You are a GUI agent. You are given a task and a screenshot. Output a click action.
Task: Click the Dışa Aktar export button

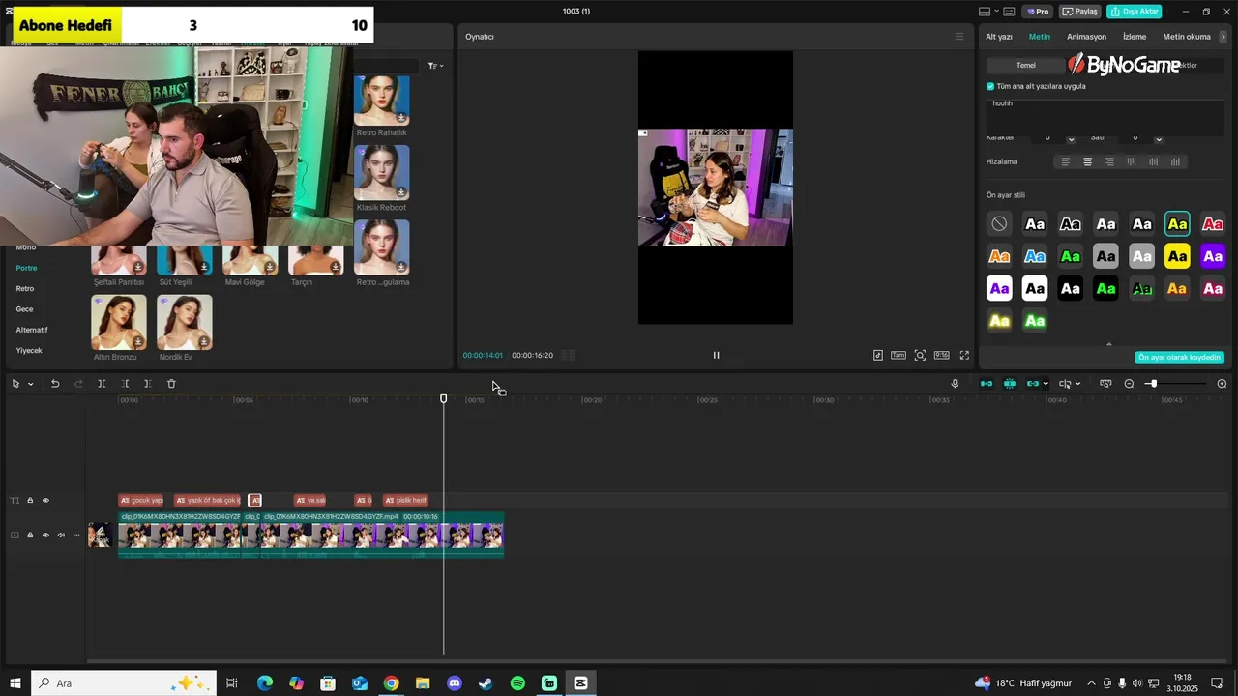click(x=1135, y=12)
